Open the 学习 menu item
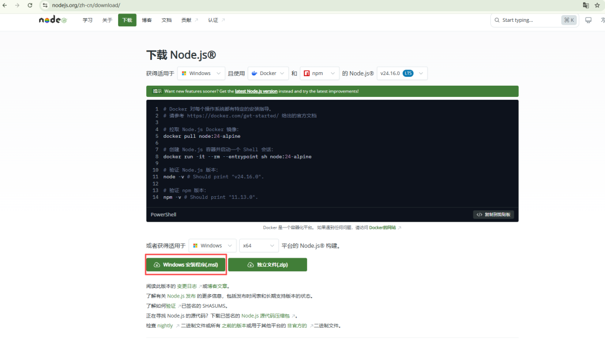The image size is (605, 339). click(87, 20)
